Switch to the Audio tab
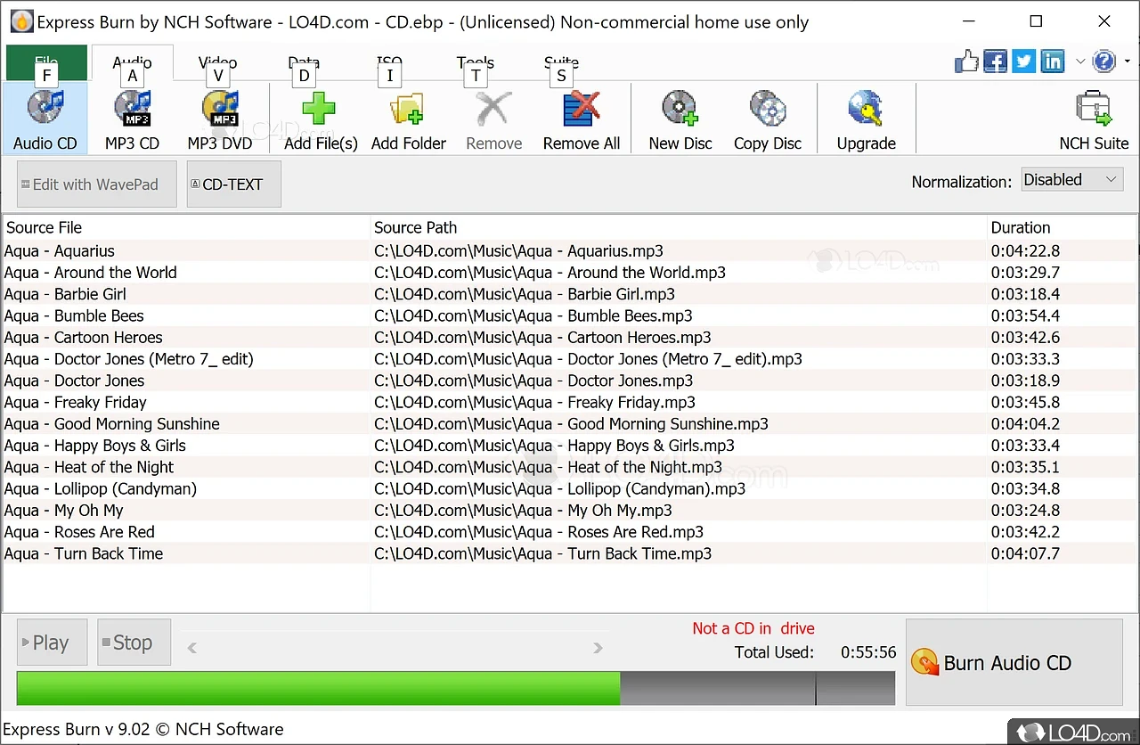1140x745 pixels. point(132,62)
